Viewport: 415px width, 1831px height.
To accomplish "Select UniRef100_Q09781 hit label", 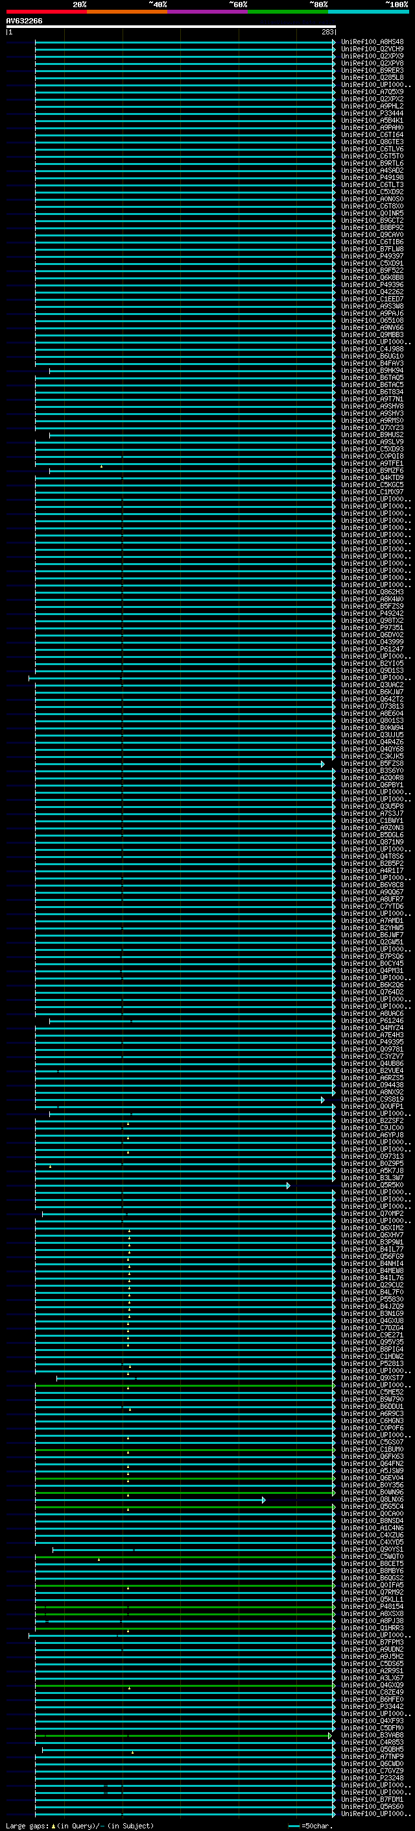I will (372, 1049).
